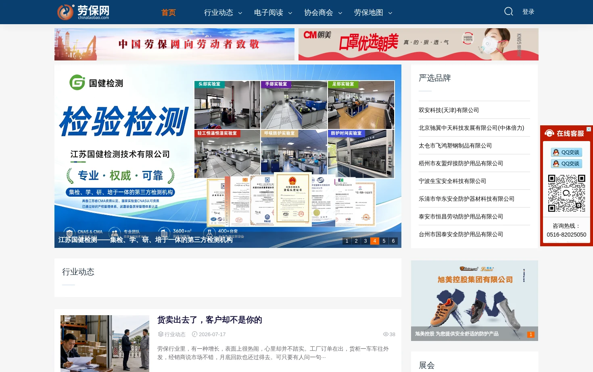The image size is (593, 372).
Task: Open the 协会商会 navigation menu
Action: [x=319, y=12]
